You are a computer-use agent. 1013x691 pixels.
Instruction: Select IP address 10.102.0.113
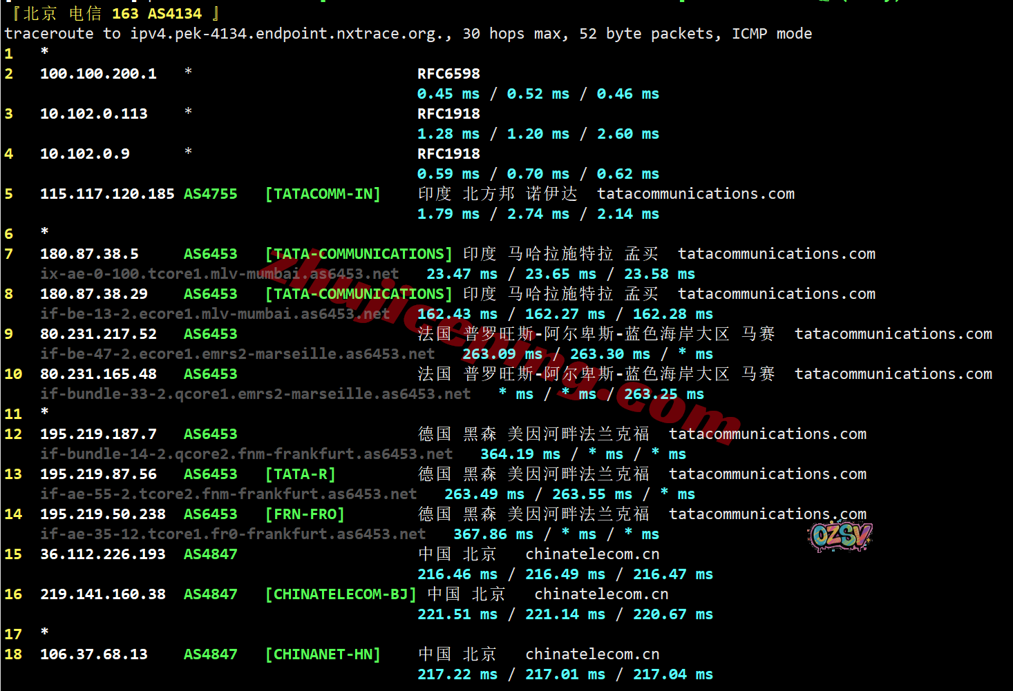point(94,114)
